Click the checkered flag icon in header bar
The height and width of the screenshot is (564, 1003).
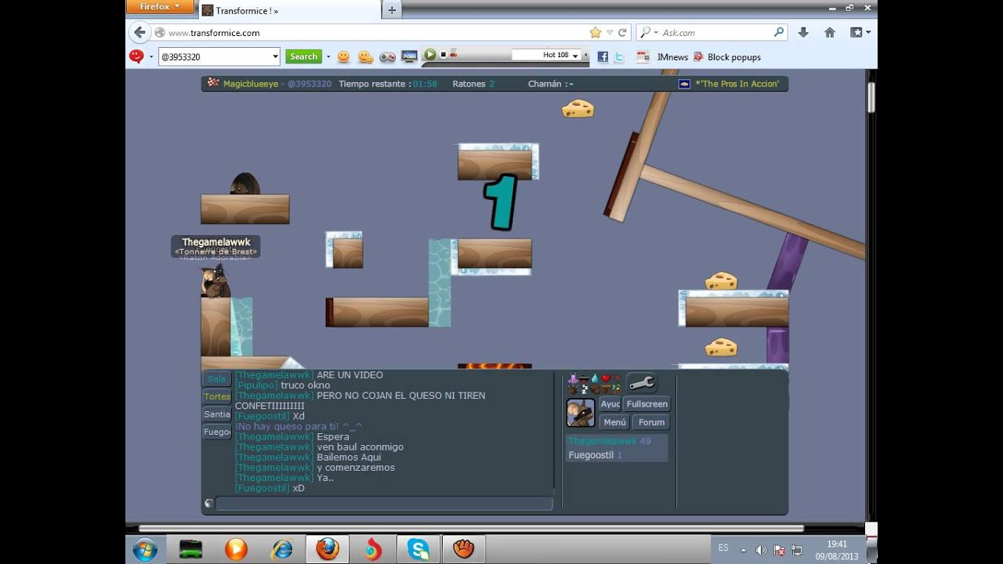click(212, 83)
